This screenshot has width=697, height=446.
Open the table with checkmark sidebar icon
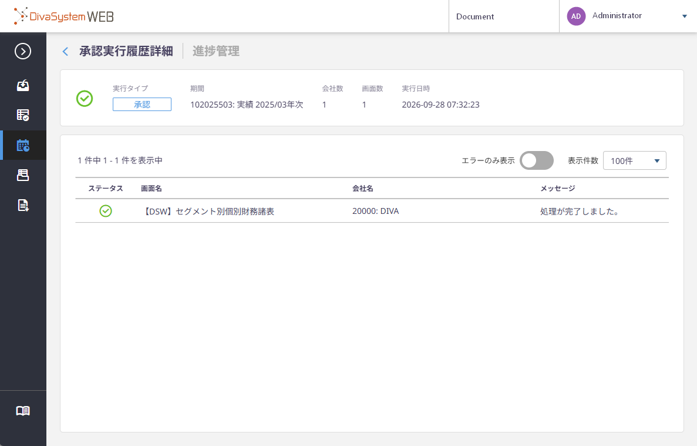tap(23, 115)
